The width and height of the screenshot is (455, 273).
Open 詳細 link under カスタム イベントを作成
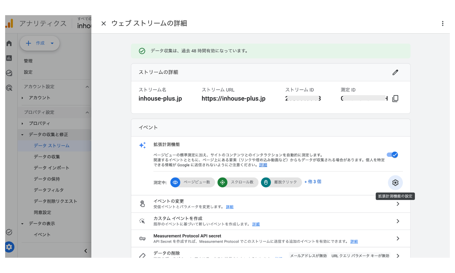(x=256, y=224)
